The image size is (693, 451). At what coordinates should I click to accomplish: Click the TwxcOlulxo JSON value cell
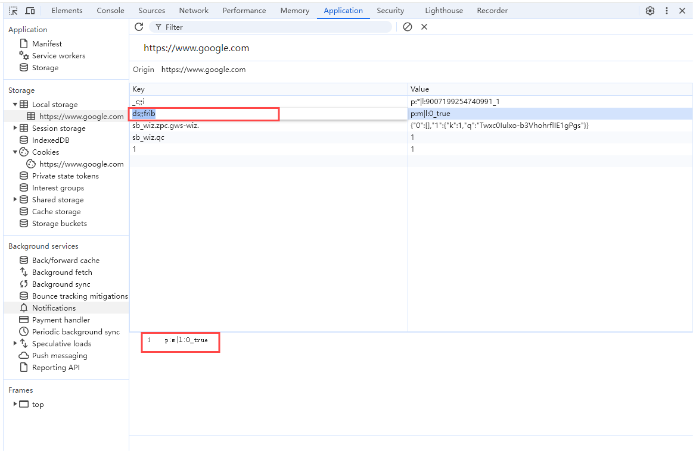pyautogui.click(x=550, y=126)
